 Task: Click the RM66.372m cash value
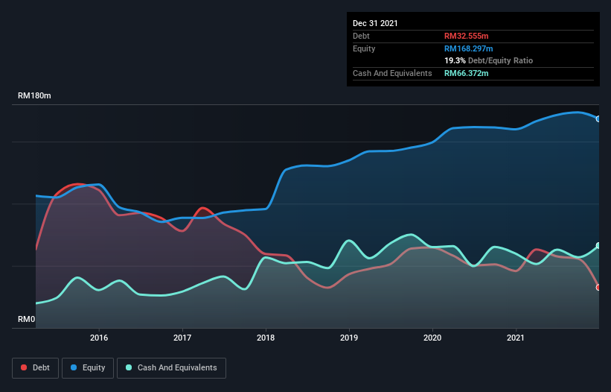[x=467, y=73]
